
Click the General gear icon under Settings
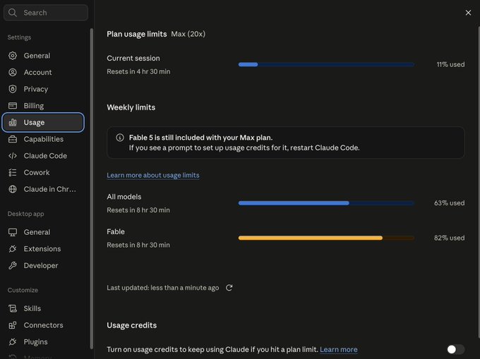tap(13, 56)
